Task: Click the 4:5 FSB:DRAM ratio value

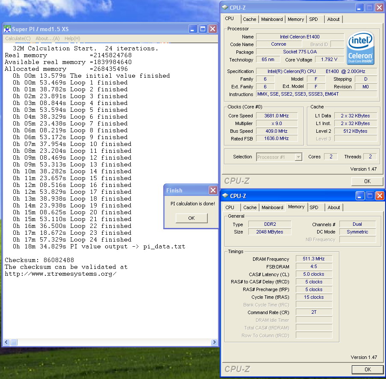Action: point(314,266)
